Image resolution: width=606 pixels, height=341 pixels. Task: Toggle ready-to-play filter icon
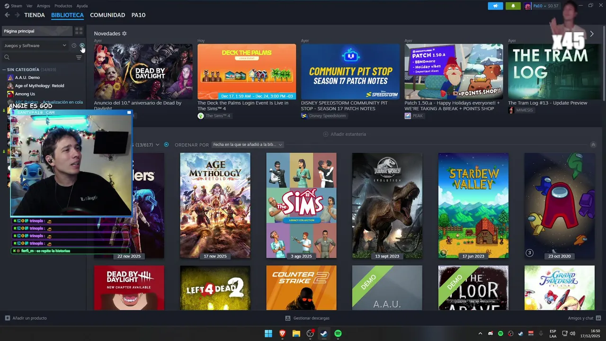[82, 45]
